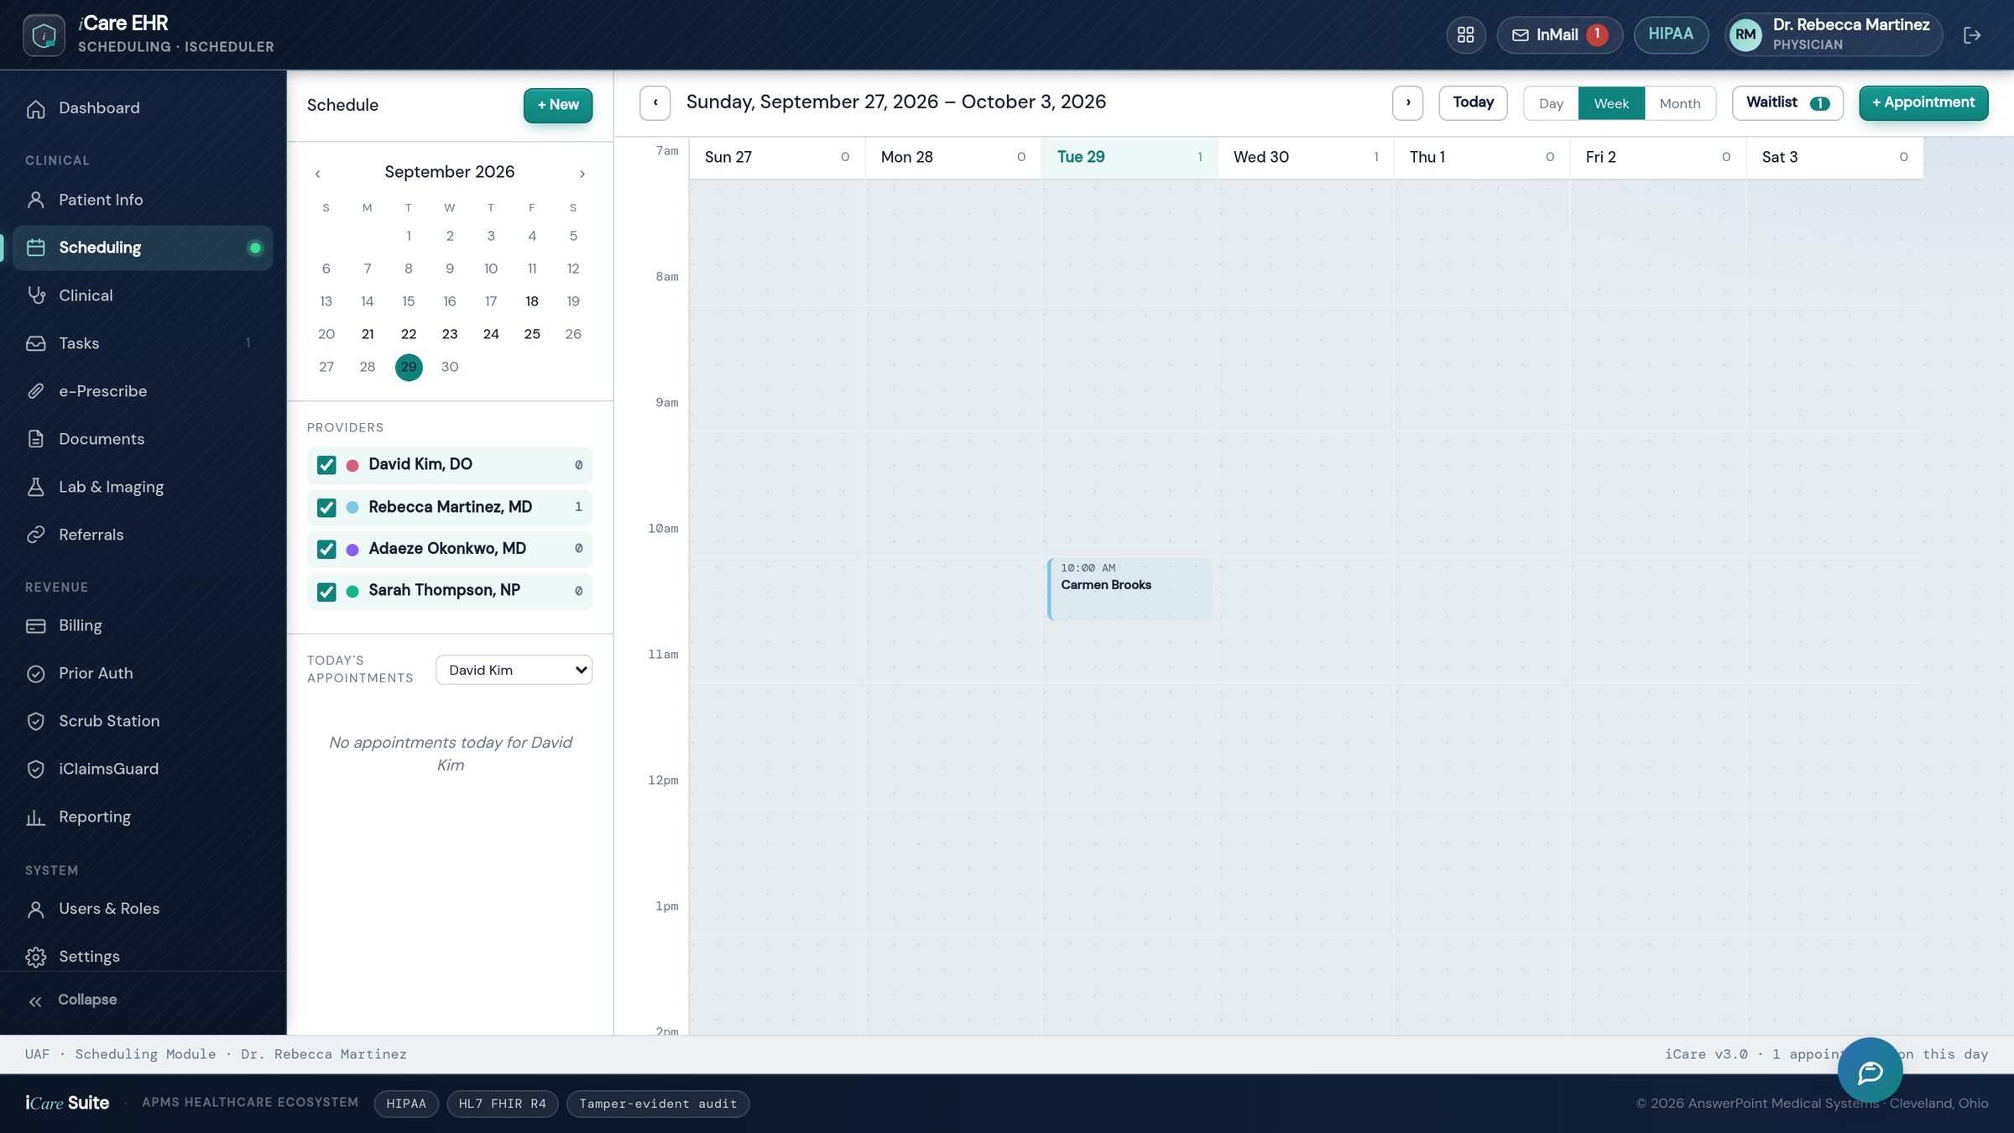This screenshot has width=2014, height=1133.
Task: Open the Settings gear icon
Action: point(35,957)
